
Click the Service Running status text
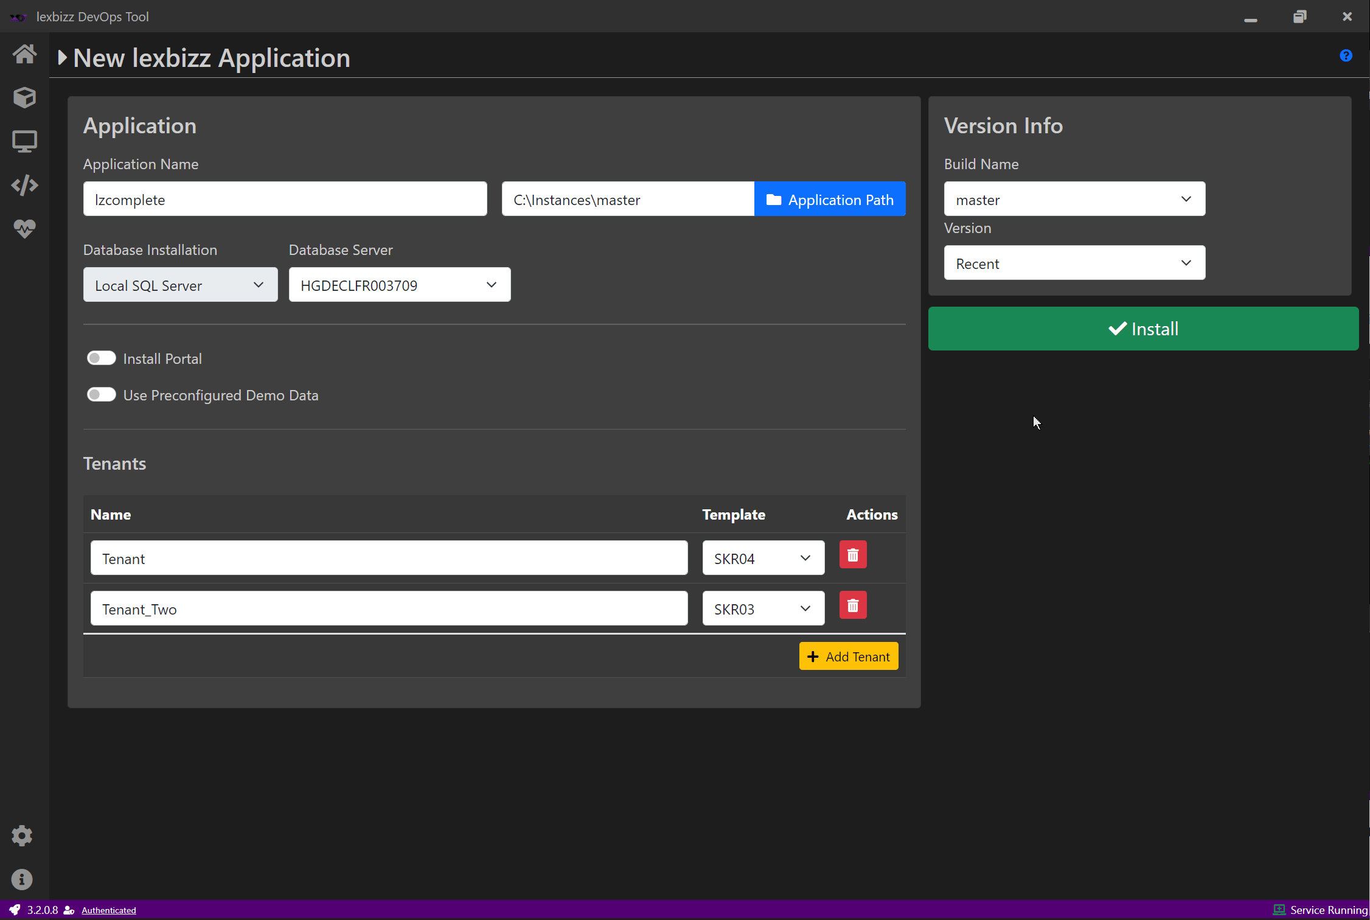tap(1329, 910)
